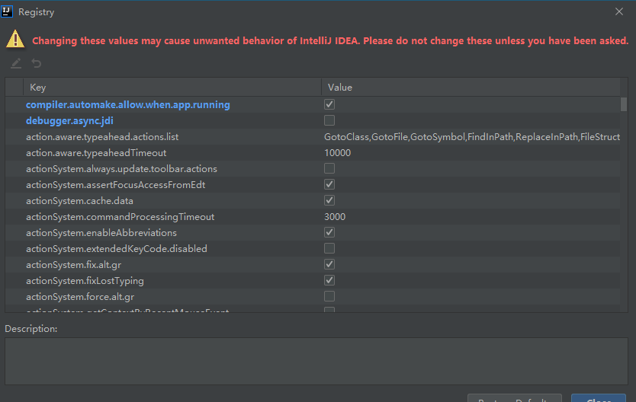Select action.aware.typeahead.actions.list row
This screenshot has width=636, height=402.
313,137
